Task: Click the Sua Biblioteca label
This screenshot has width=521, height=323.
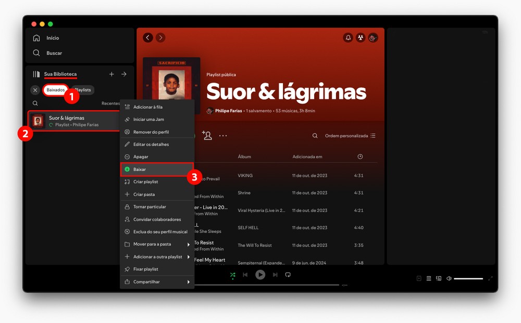Action: click(60, 74)
